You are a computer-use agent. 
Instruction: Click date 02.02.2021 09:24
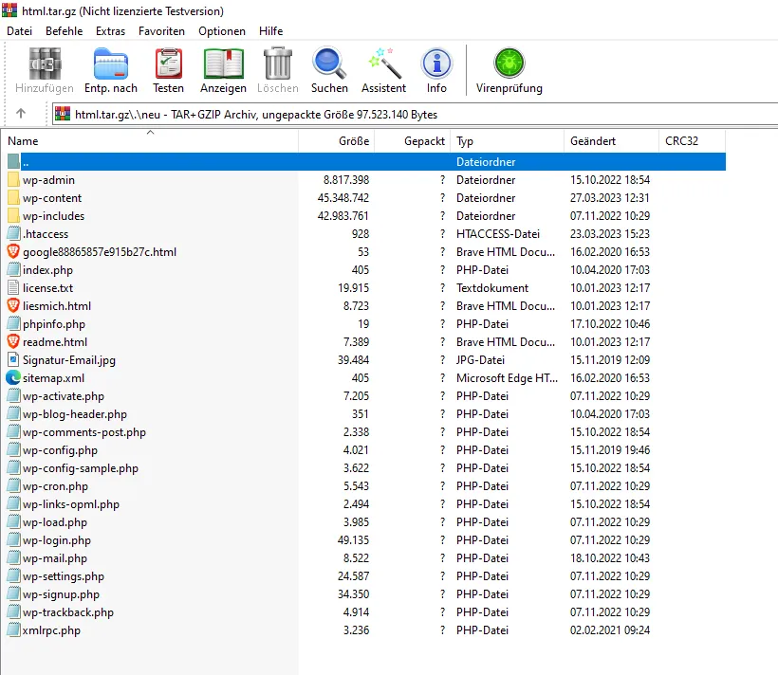[x=610, y=629]
